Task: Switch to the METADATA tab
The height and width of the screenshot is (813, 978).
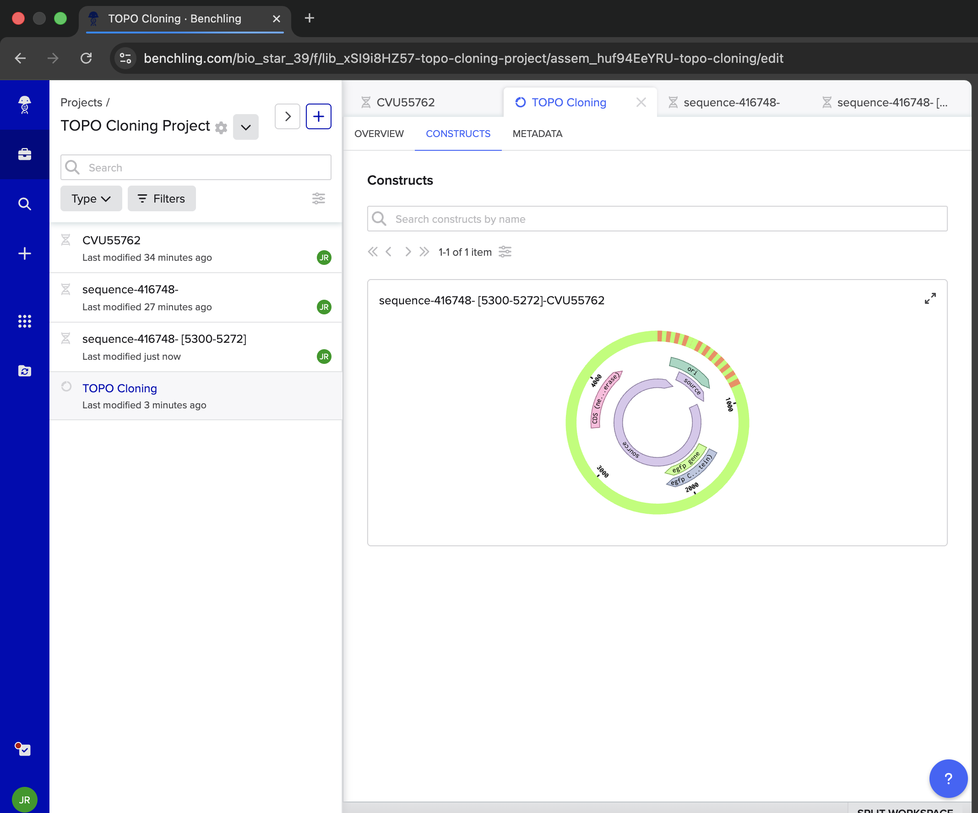Action: tap(538, 134)
